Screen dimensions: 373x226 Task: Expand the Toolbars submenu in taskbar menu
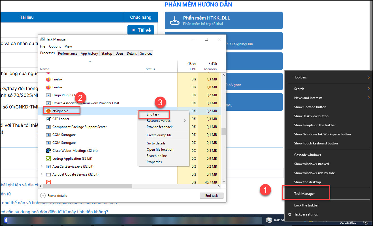pyautogui.click(x=329, y=77)
